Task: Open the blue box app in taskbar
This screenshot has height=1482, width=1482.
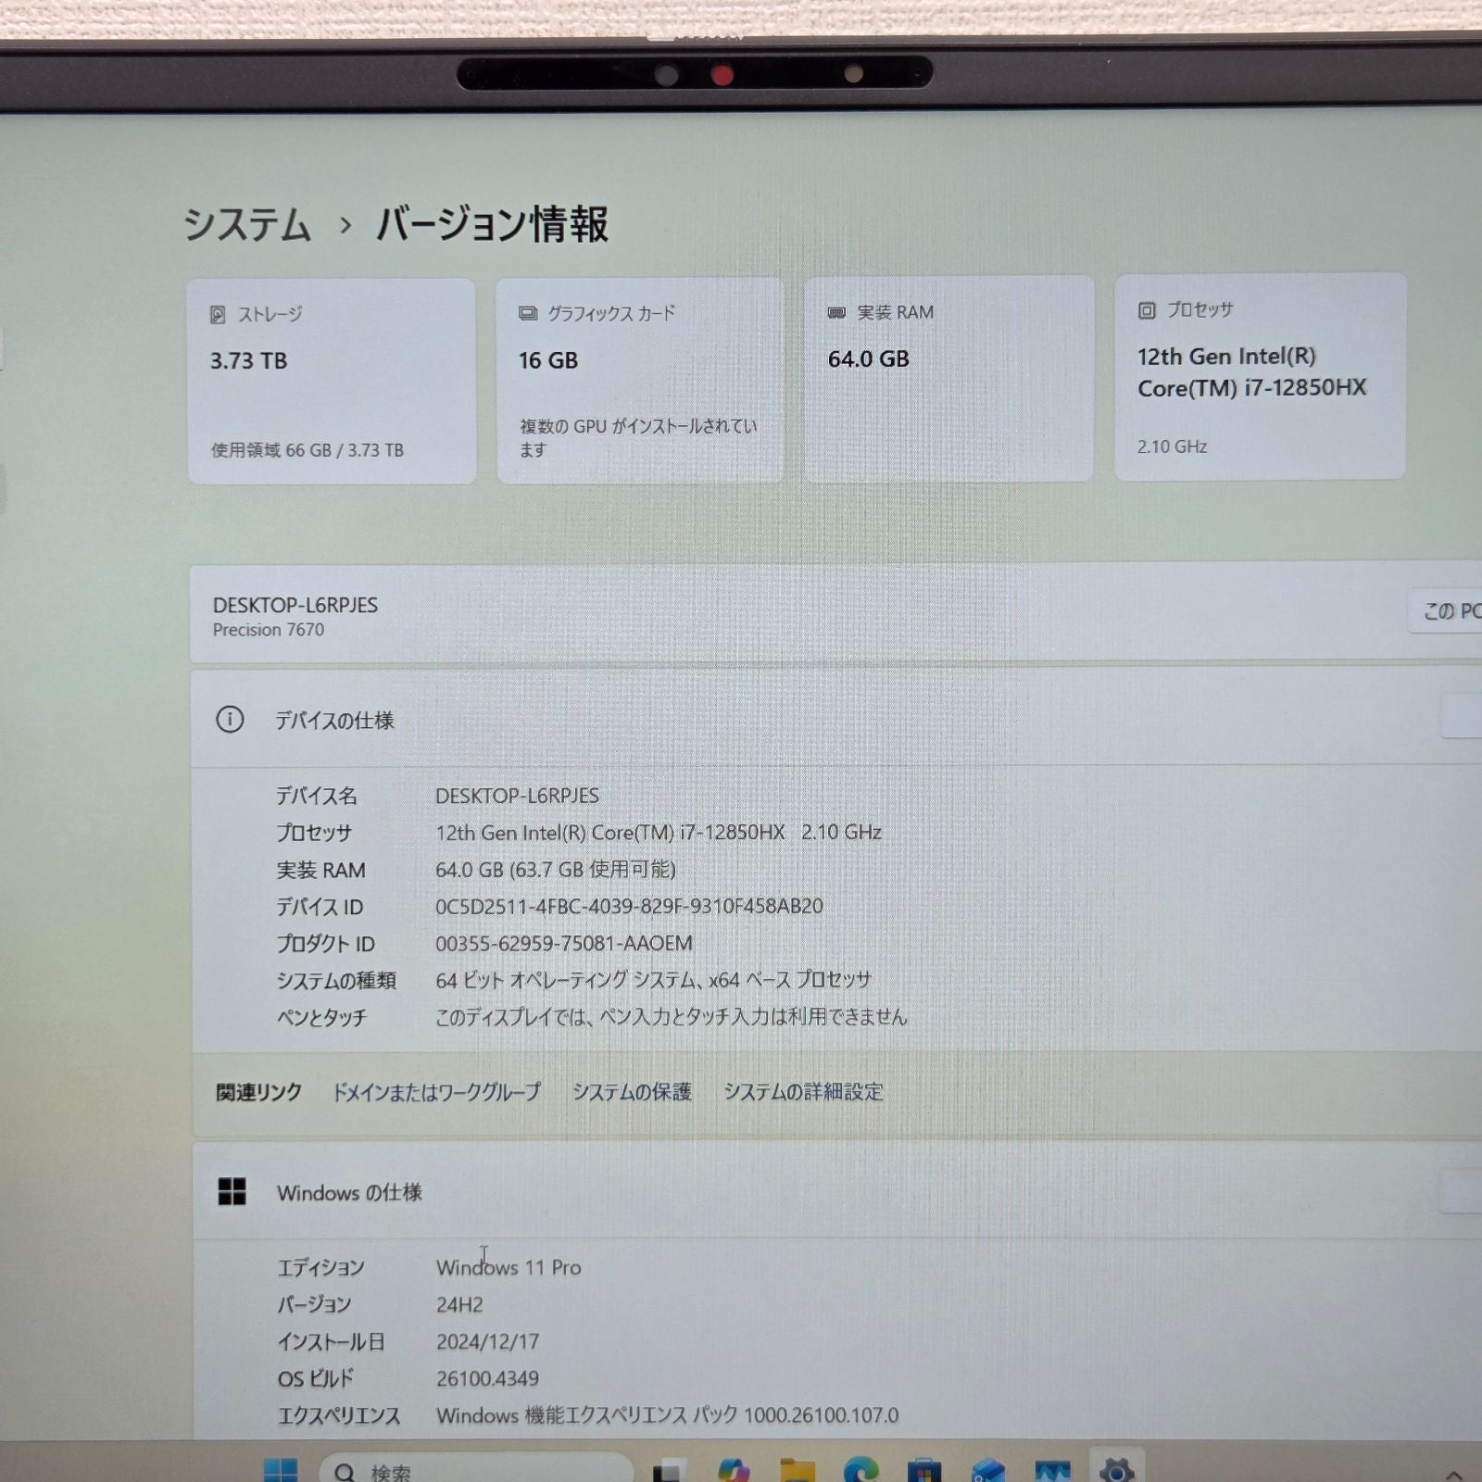Action: [x=988, y=1471]
